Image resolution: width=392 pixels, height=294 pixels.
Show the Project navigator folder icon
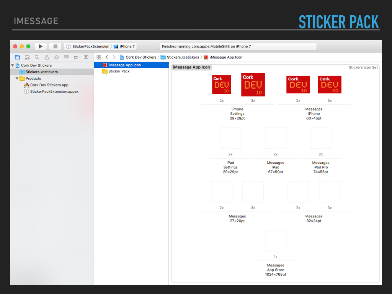tap(17, 57)
